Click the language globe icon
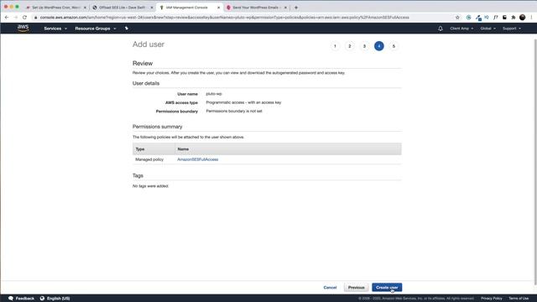 click(42, 299)
